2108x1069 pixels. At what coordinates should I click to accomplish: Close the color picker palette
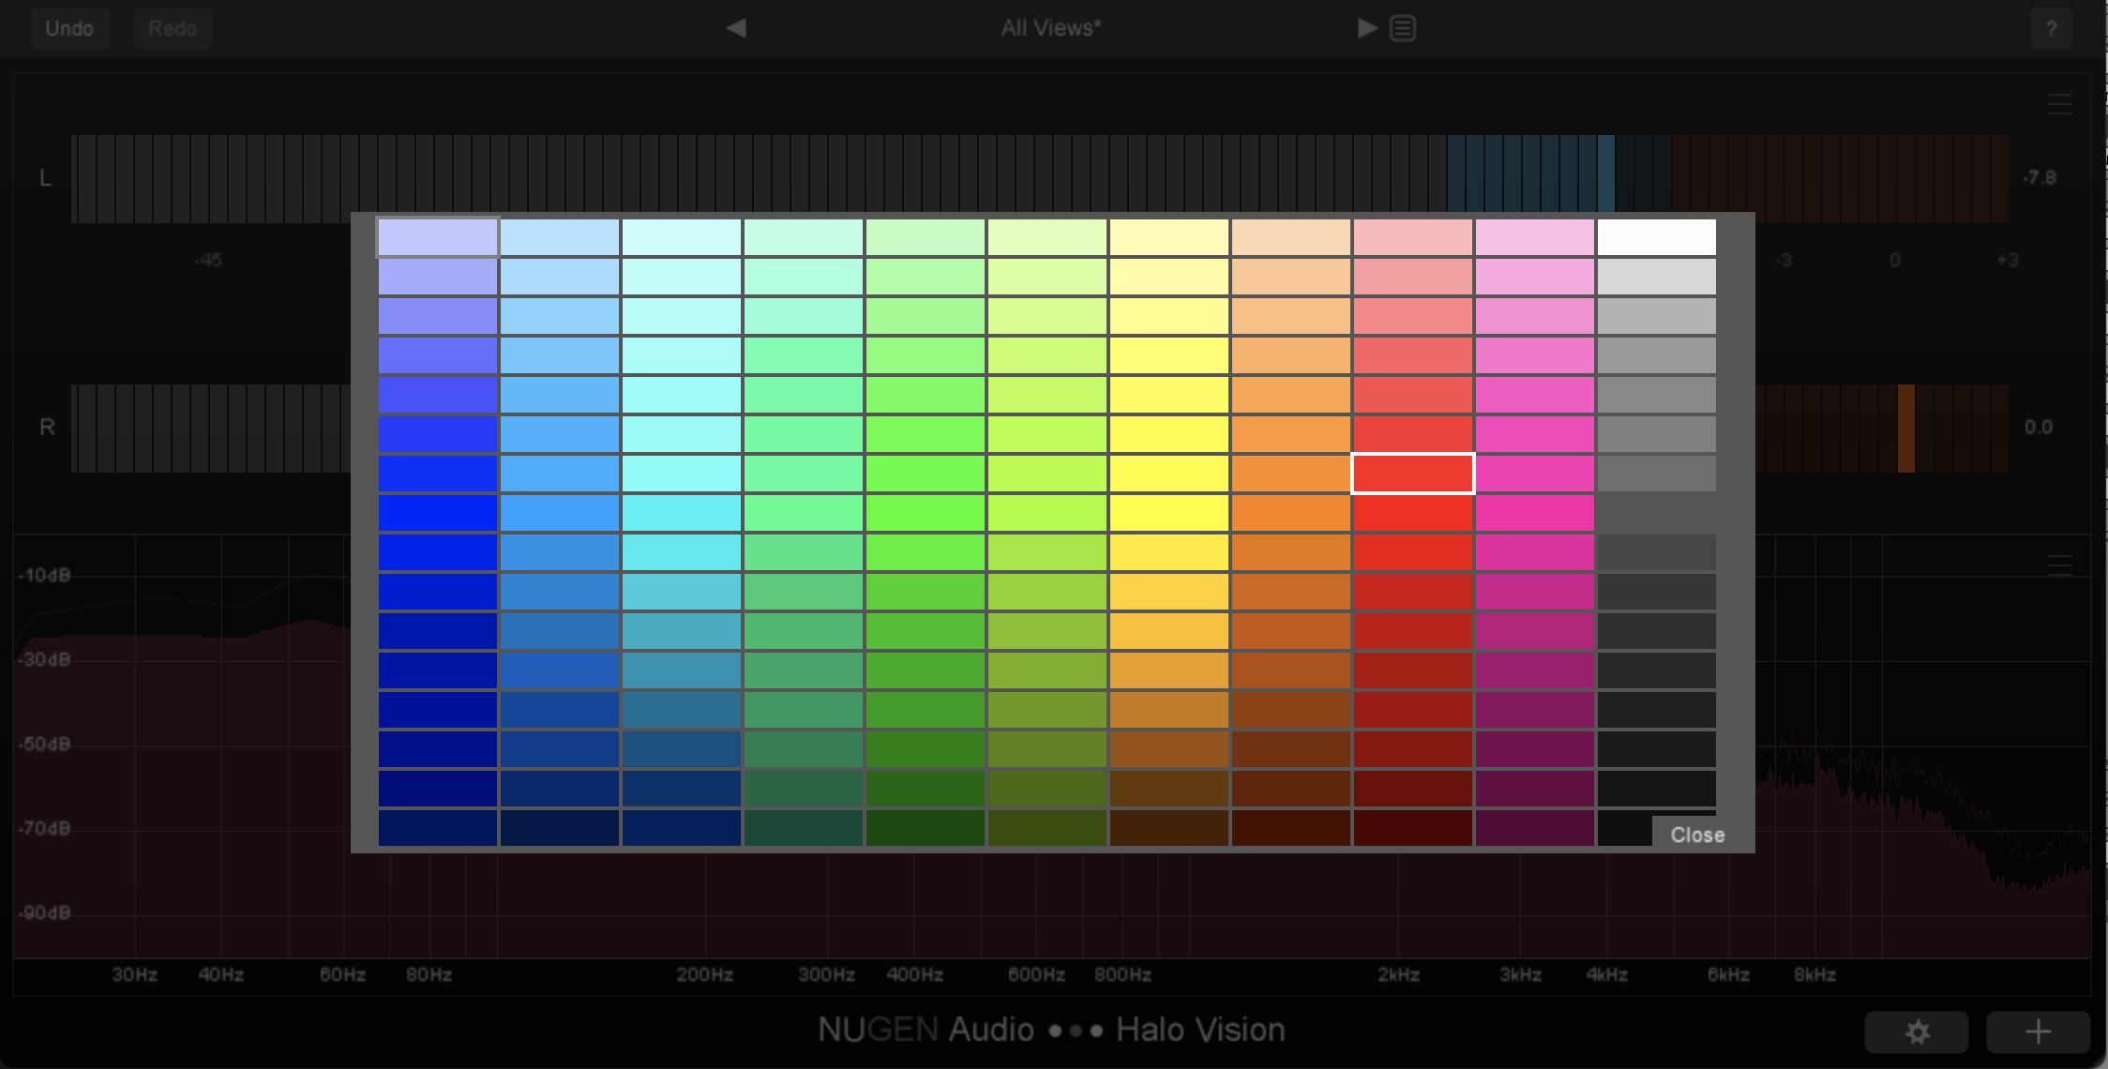pyautogui.click(x=1696, y=835)
